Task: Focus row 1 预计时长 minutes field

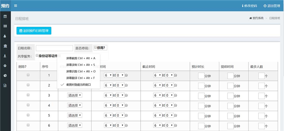Action: (x=201, y=76)
